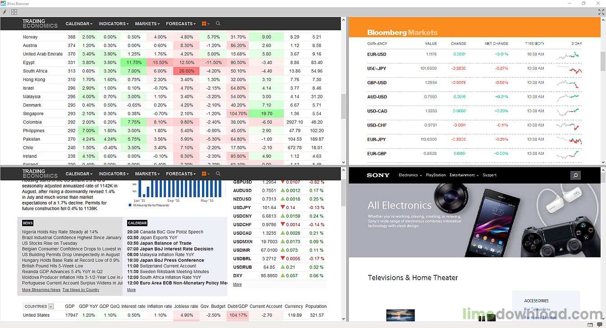Viewport: 606px width, 328px height.
Task: Click the chat bubble icon in status bar
Action: (600, 324)
